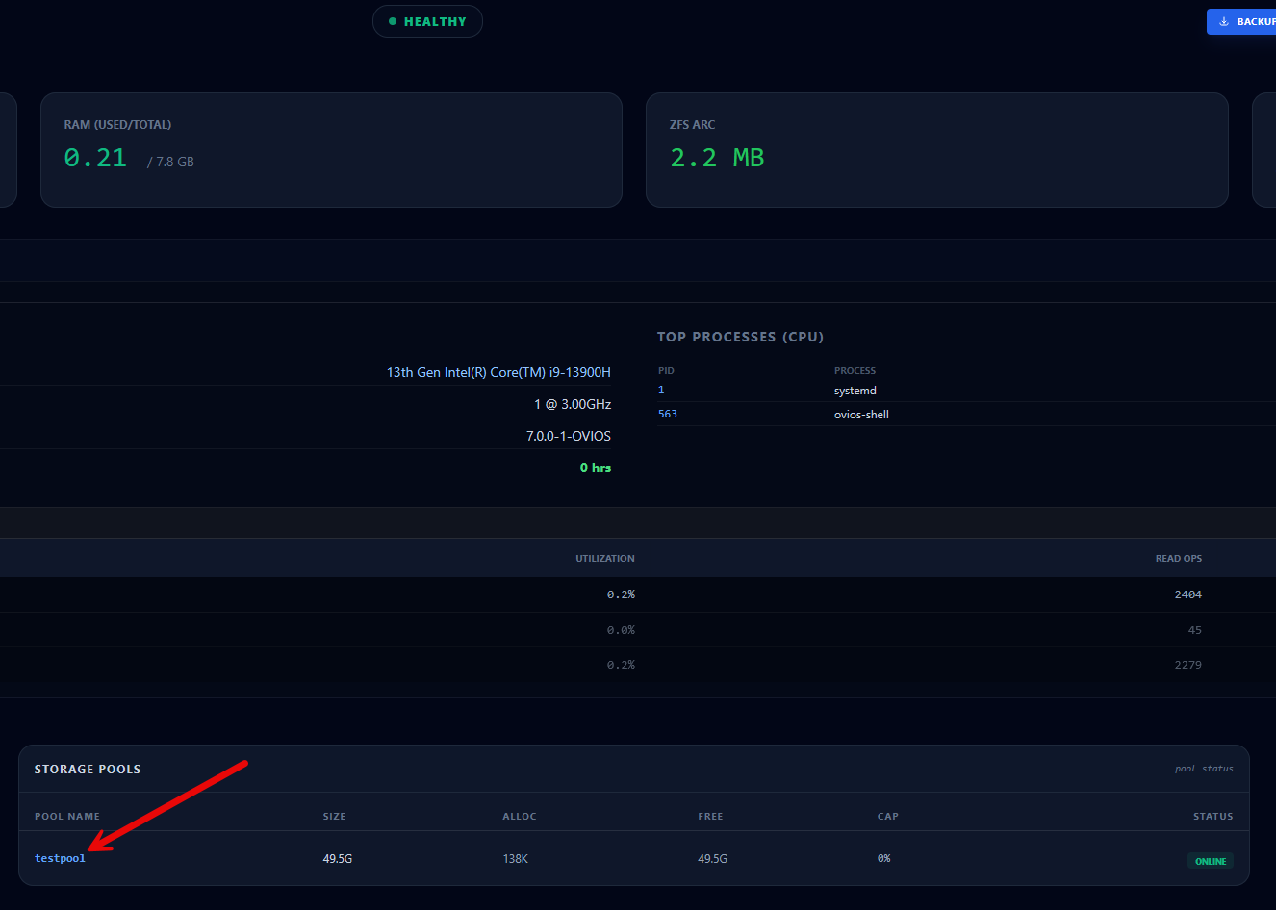
Task: Click the UTILIZATION column header
Action: (605, 558)
